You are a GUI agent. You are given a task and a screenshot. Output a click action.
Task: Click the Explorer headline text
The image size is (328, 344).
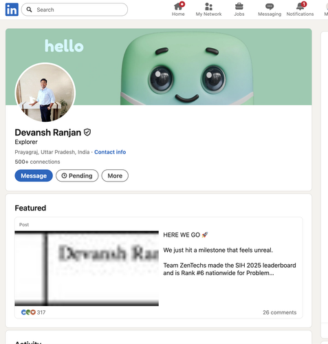pyautogui.click(x=26, y=142)
